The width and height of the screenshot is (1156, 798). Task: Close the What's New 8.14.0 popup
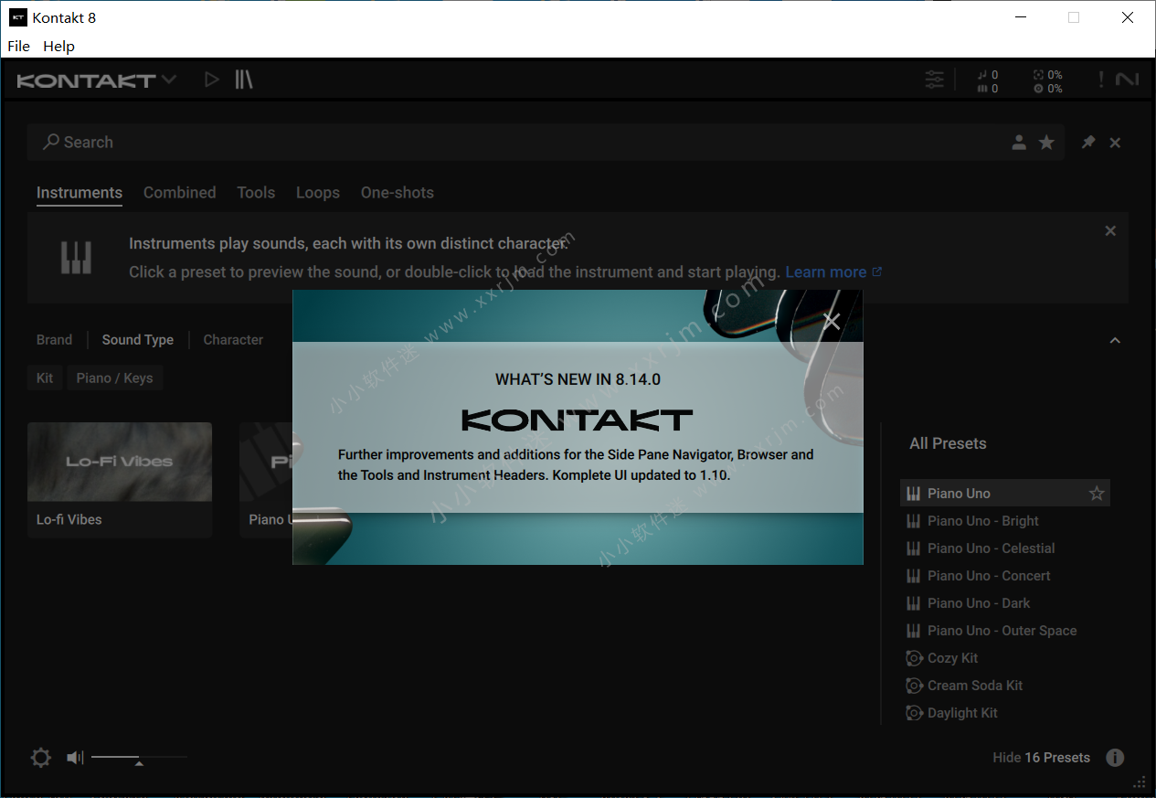point(831,321)
